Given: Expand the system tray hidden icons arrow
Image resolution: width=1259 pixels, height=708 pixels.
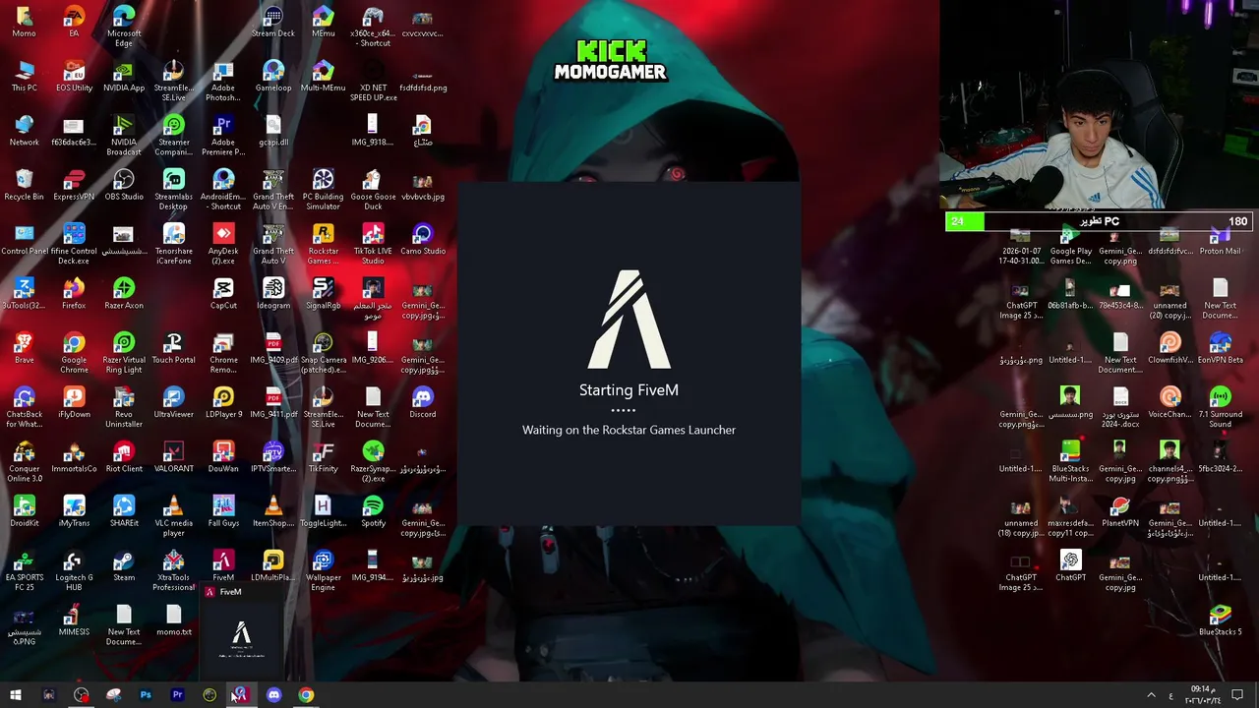Looking at the screenshot, I should coord(1151,695).
